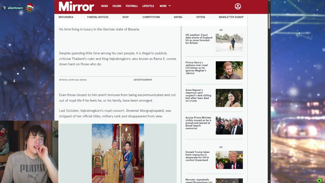Open FUNERAL NOTICES link

pyautogui.click(x=98, y=17)
